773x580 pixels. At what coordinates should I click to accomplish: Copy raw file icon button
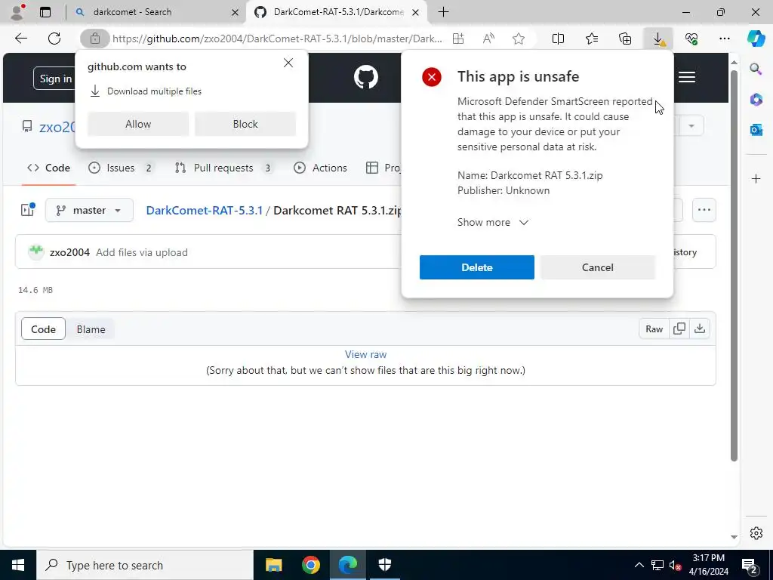[x=679, y=329]
